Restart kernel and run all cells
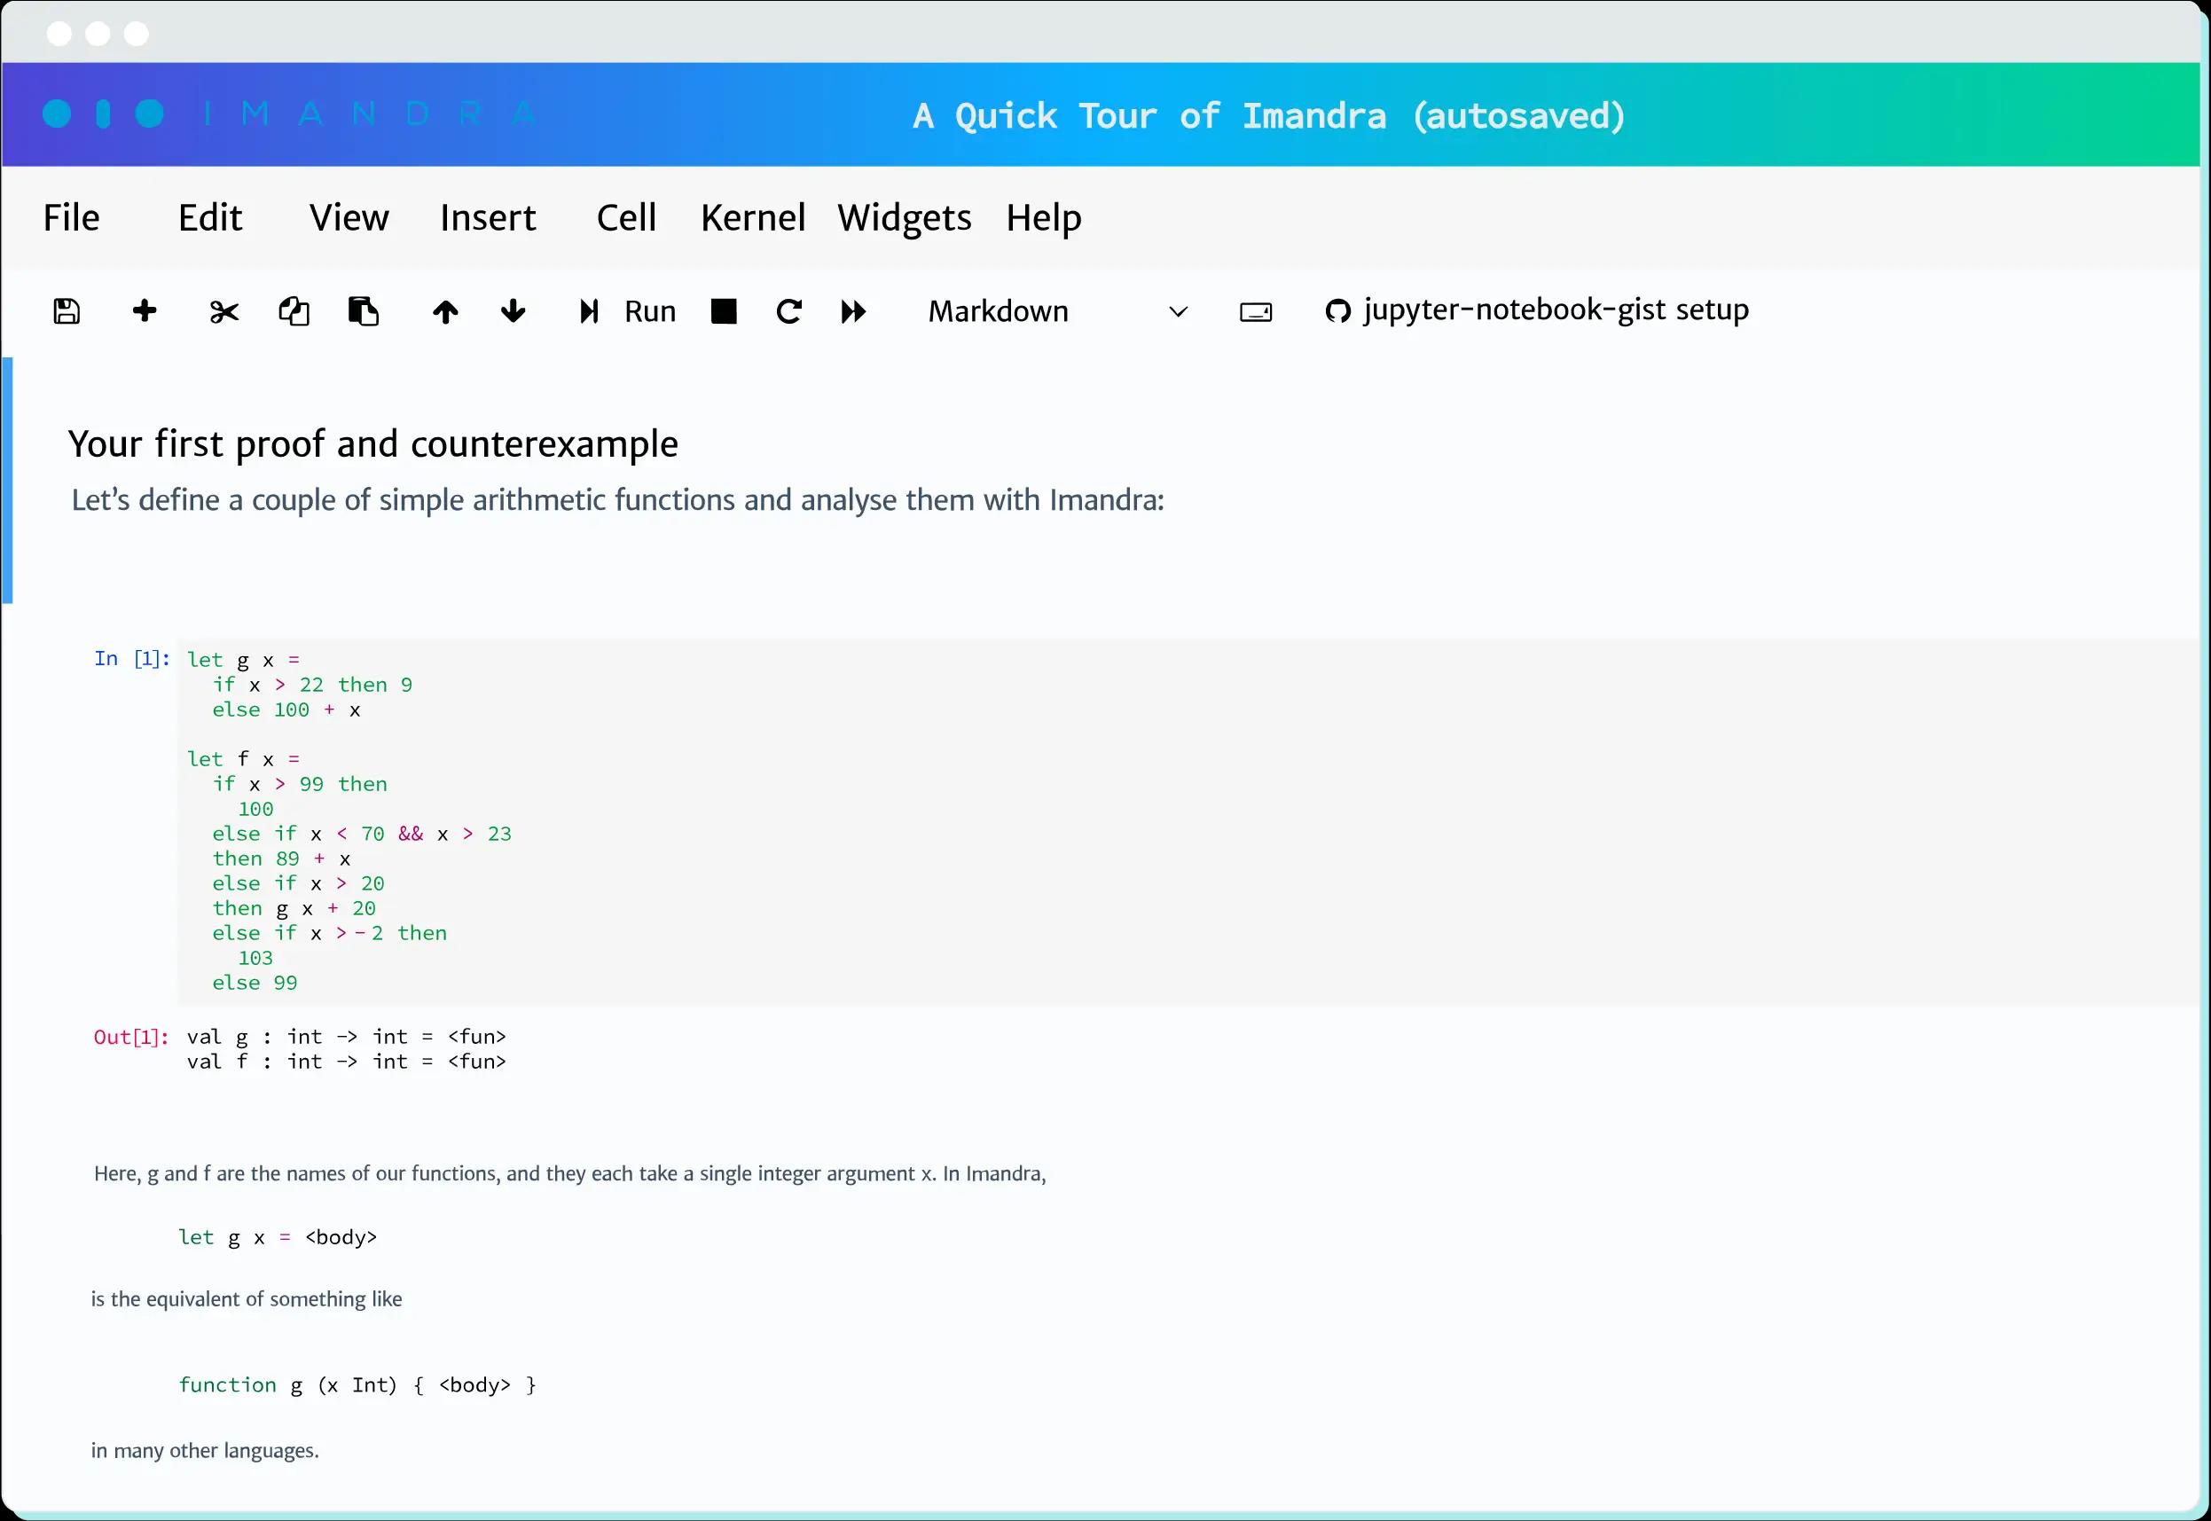Viewport: 2211px width, 1521px height. (x=853, y=310)
